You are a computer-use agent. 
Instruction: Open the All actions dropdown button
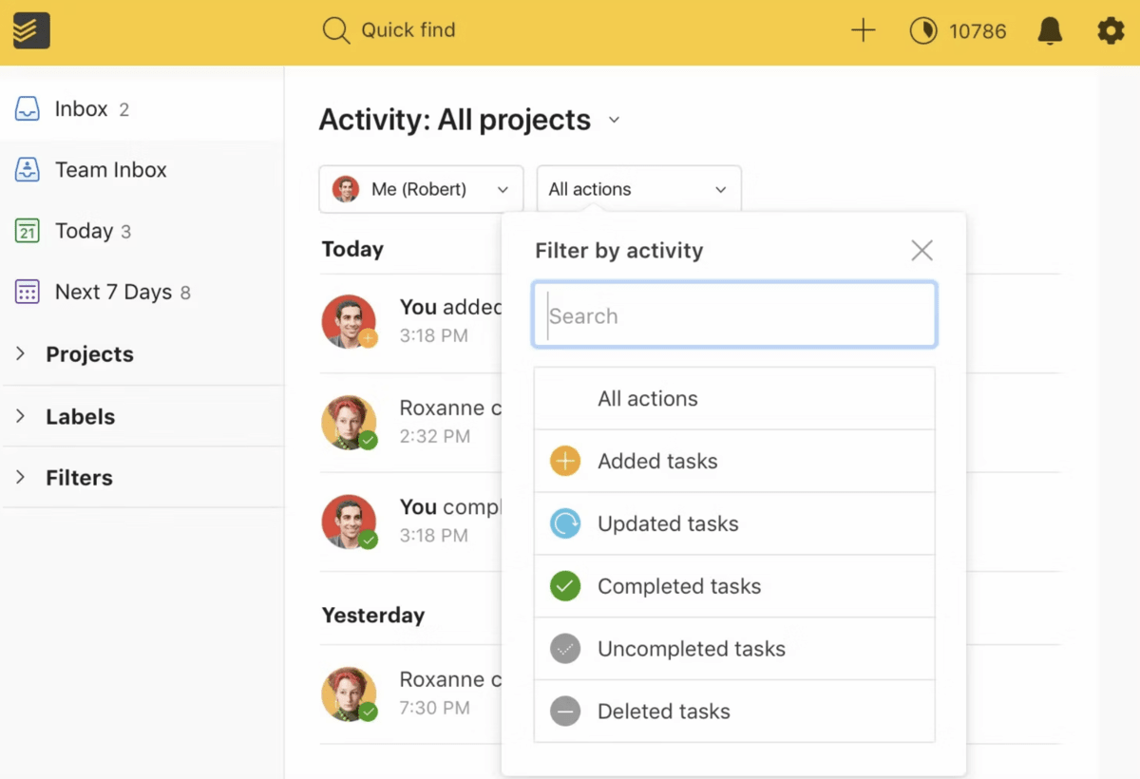coord(638,189)
